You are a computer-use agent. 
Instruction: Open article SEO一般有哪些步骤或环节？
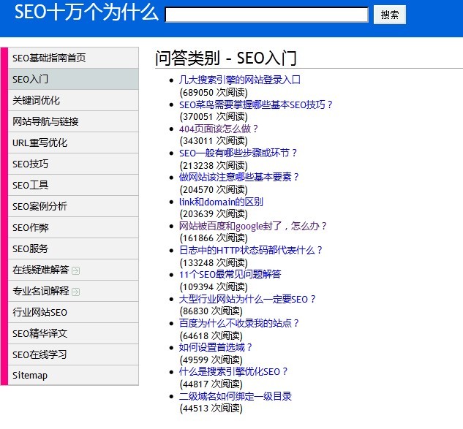238,153
